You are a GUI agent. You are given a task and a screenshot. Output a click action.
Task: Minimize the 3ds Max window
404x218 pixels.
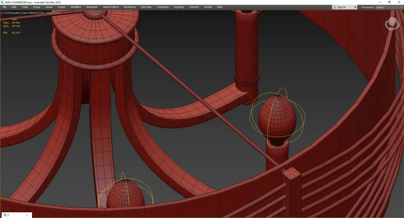coord(380,2)
